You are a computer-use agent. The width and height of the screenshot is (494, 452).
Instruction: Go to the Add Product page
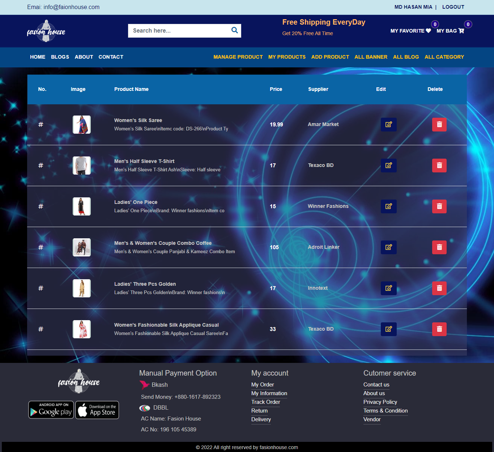330,57
